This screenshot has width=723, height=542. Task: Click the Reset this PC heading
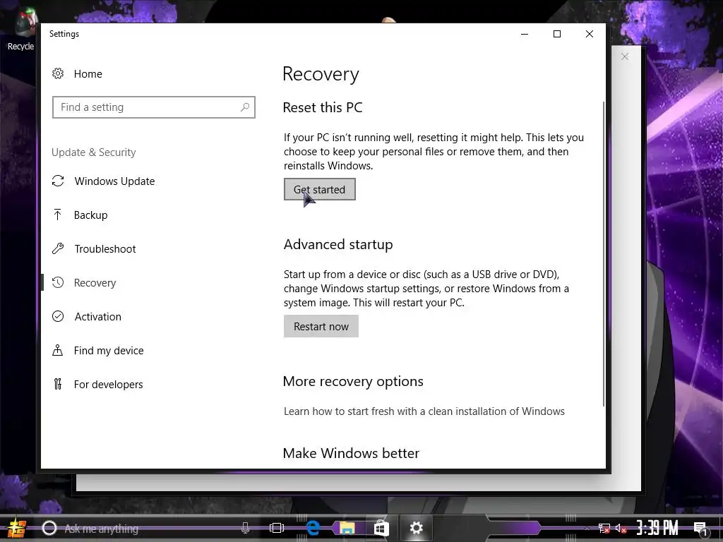[323, 107]
